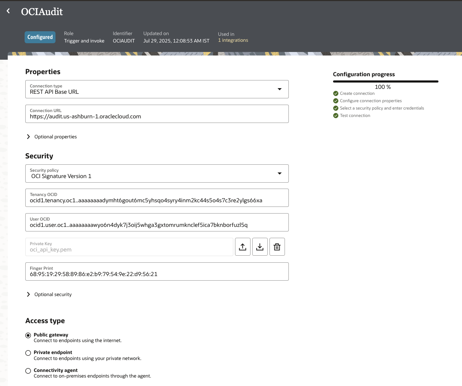Viewport: 462px width, 386px height.
Task: Click the Configured status badge
Action: pos(40,37)
